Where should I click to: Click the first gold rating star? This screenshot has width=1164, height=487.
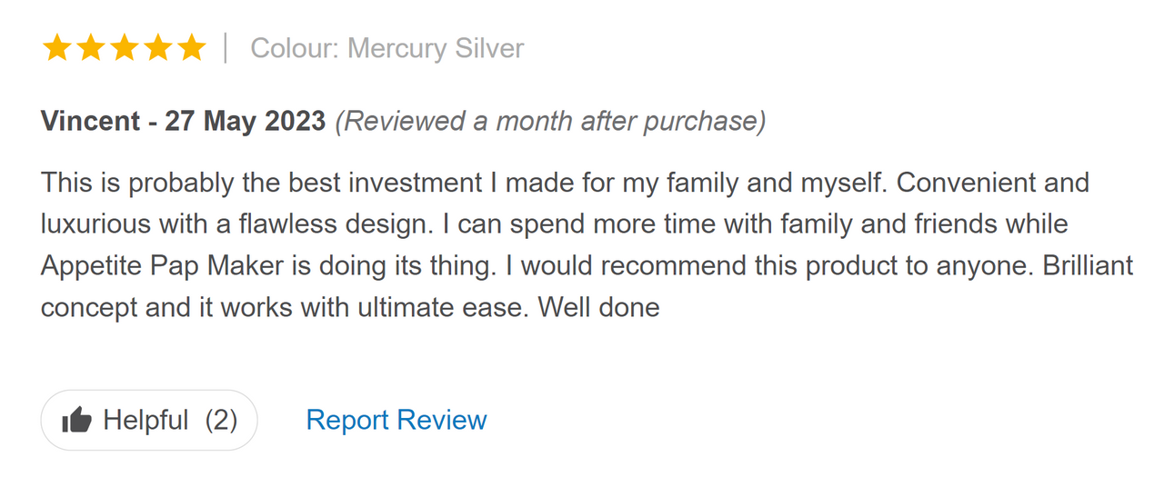pos(56,48)
